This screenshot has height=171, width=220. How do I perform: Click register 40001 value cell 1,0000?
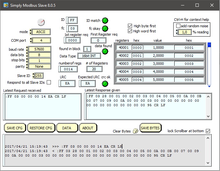[159, 47]
